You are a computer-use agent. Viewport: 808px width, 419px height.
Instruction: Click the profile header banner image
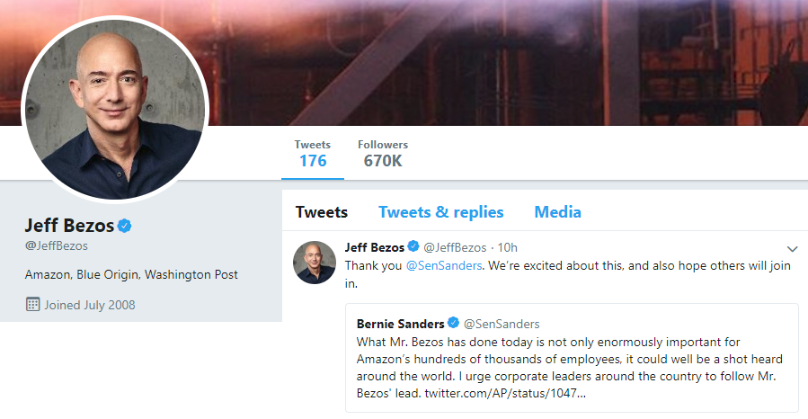[x=505, y=62]
